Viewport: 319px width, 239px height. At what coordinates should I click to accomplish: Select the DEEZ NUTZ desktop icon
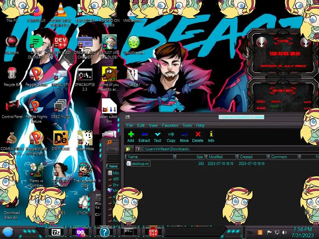(61, 109)
